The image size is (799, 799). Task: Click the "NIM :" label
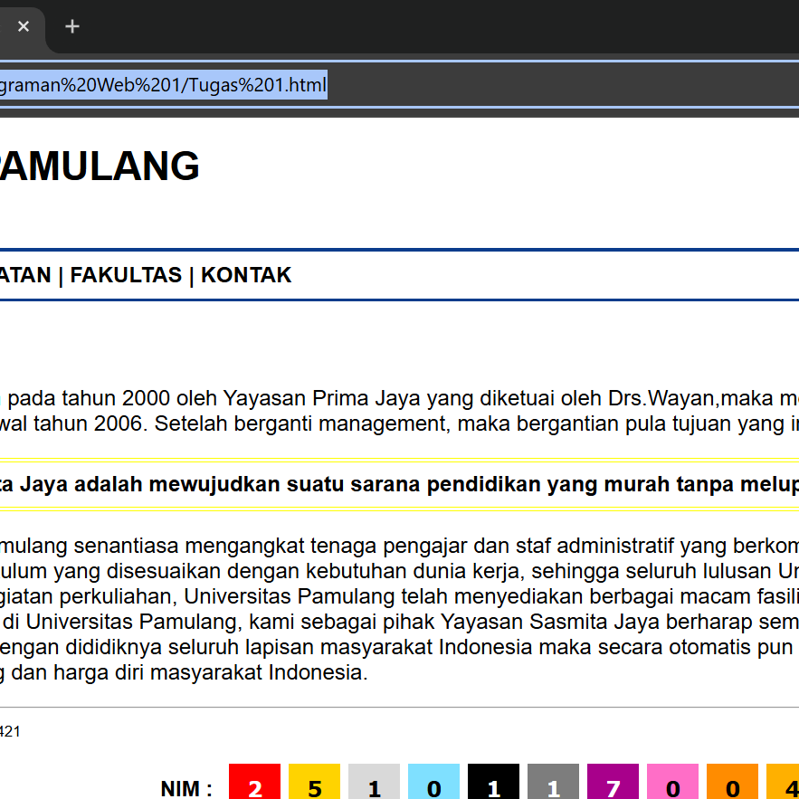(186, 788)
